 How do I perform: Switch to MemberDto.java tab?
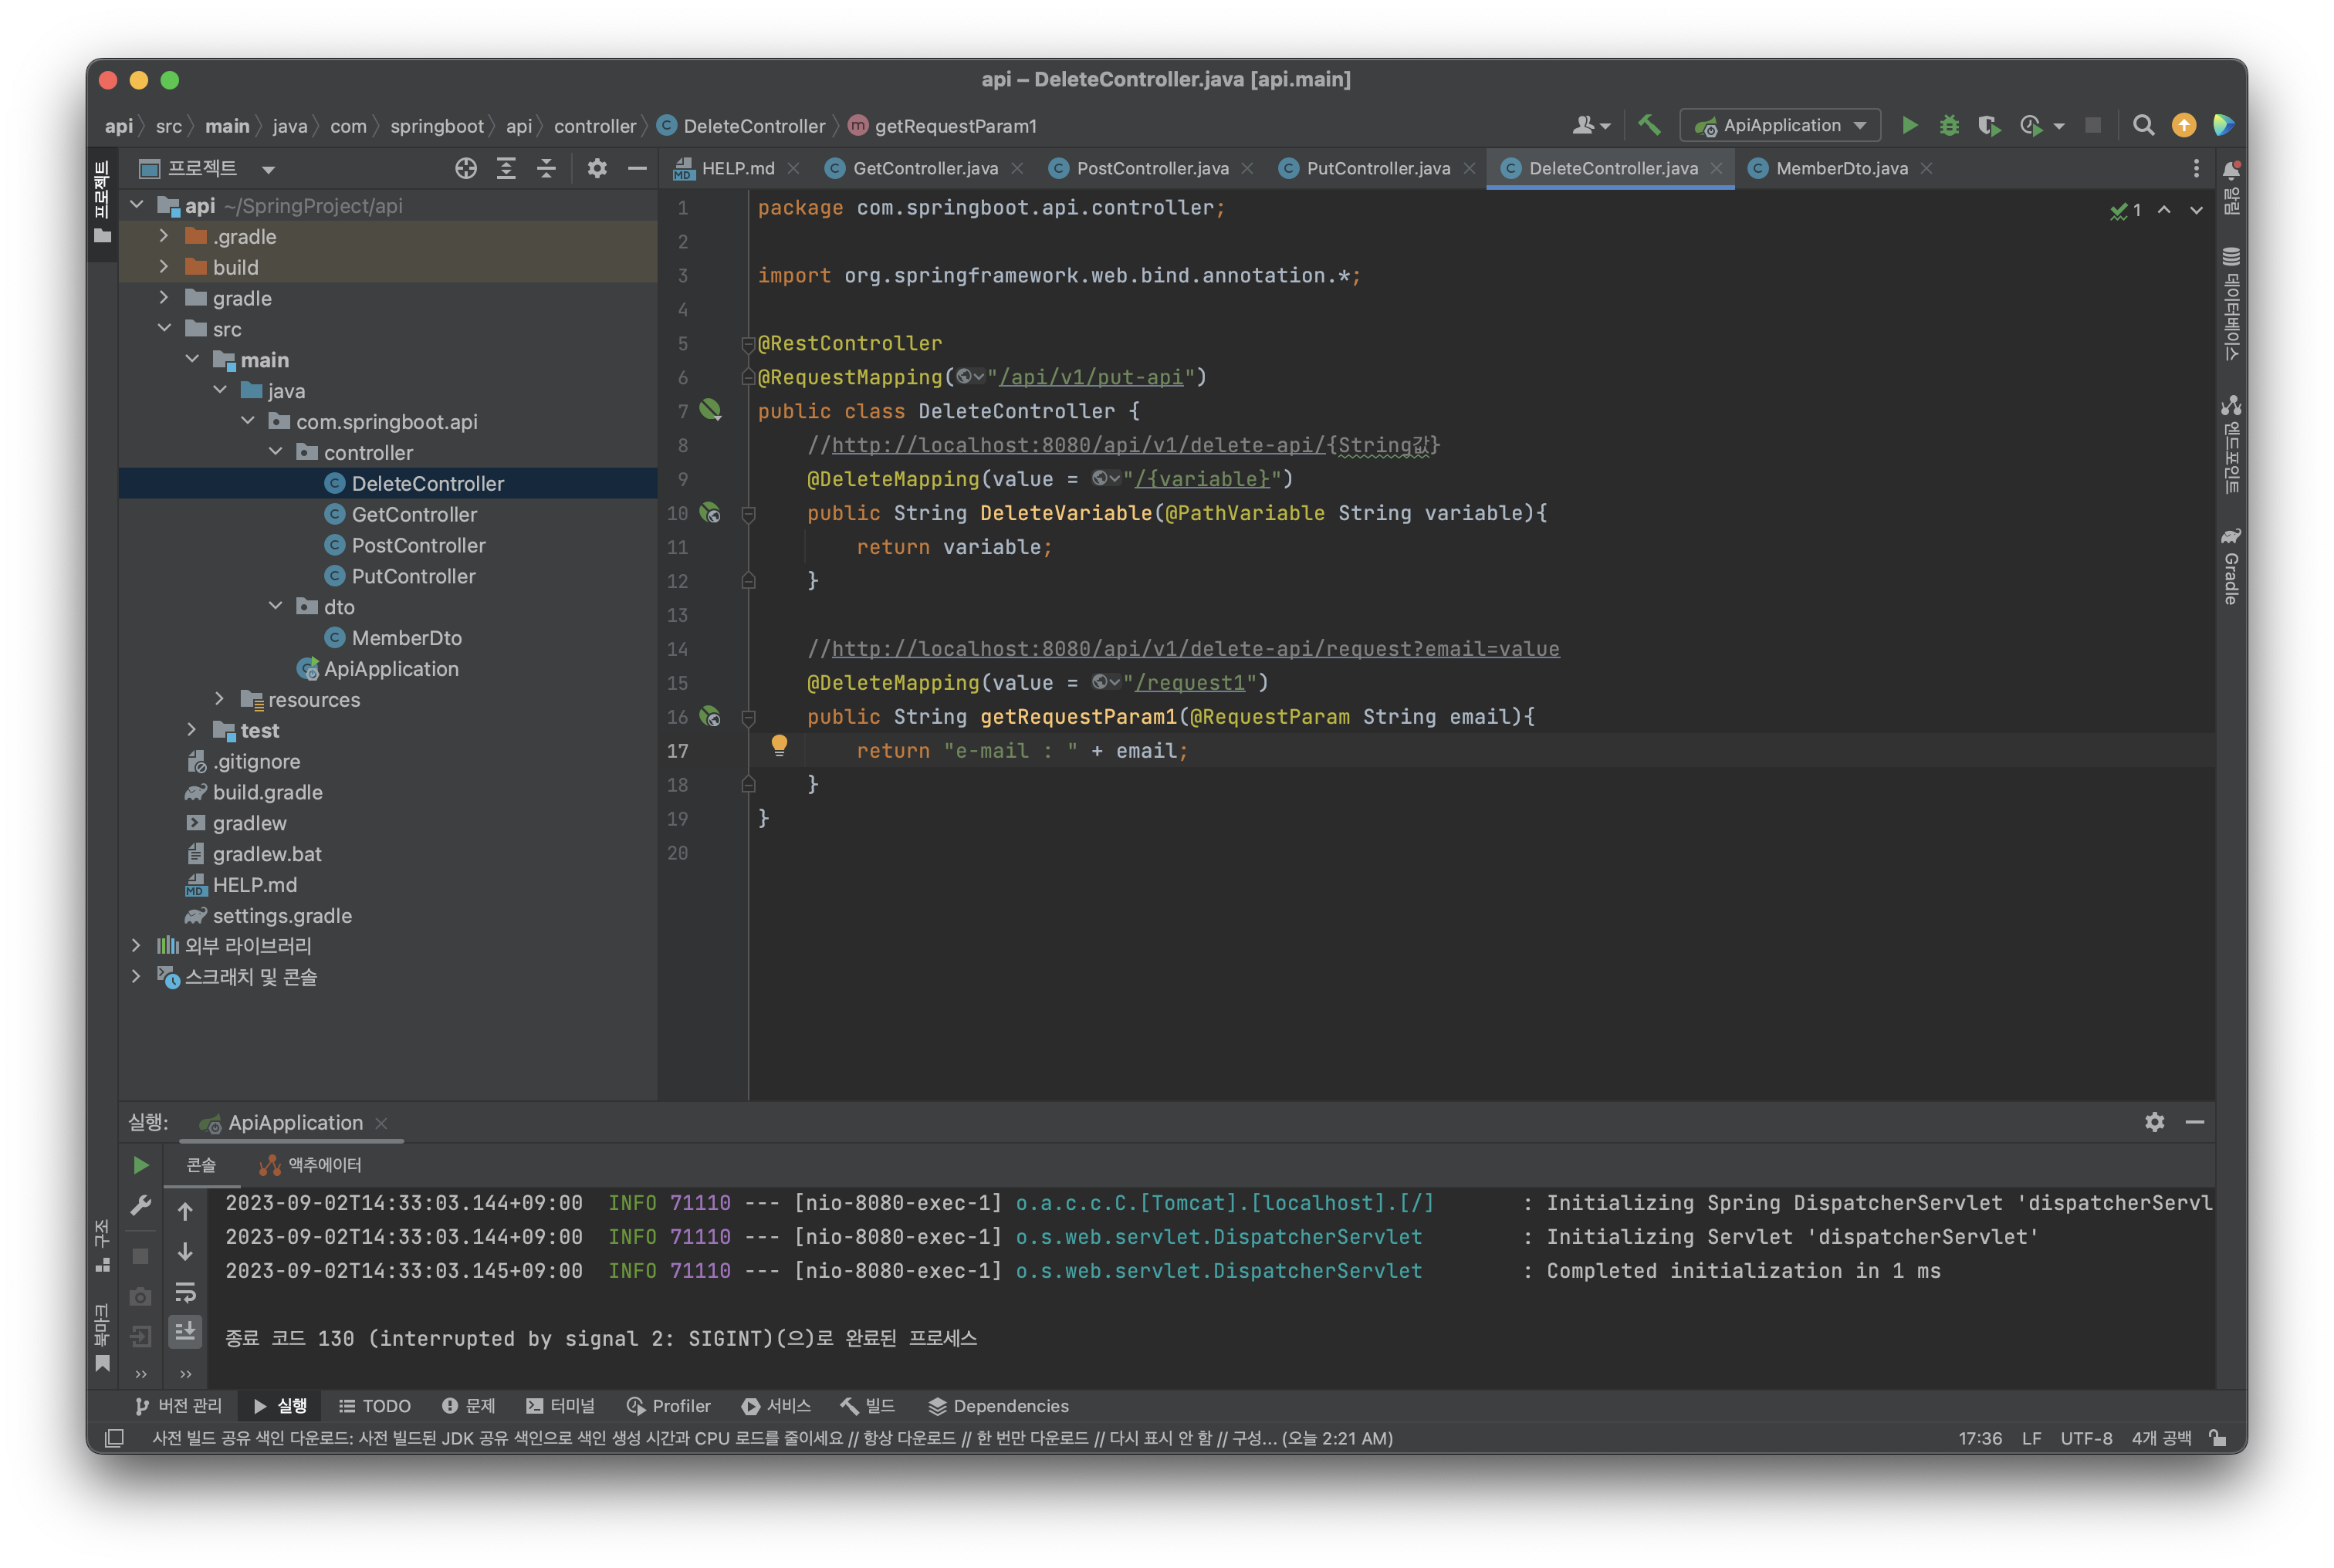point(1841,168)
